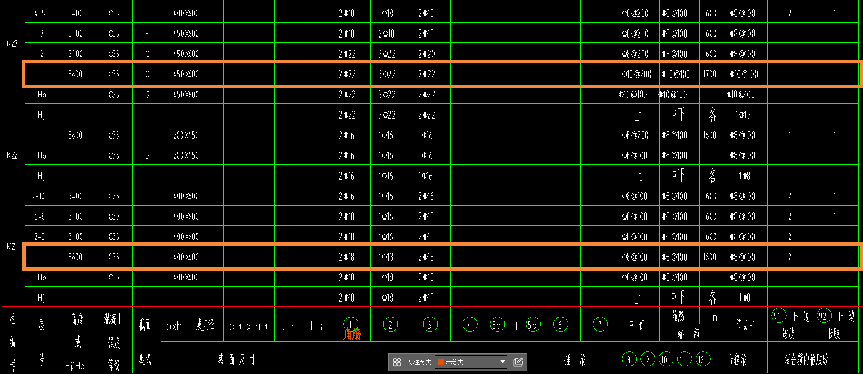Select the Φ10@200 stirrup cell
This screenshot has width=863, height=374.
point(637,74)
